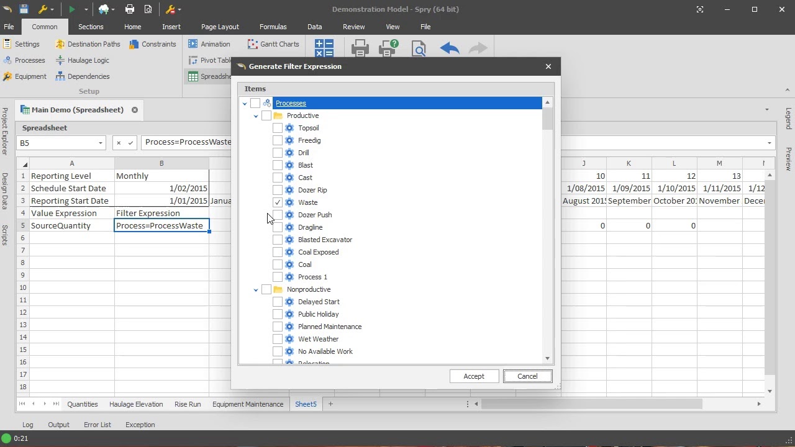Click the blue Undo arrow in ribbon
Viewport: 795px width, 447px height.
[x=450, y=48]
